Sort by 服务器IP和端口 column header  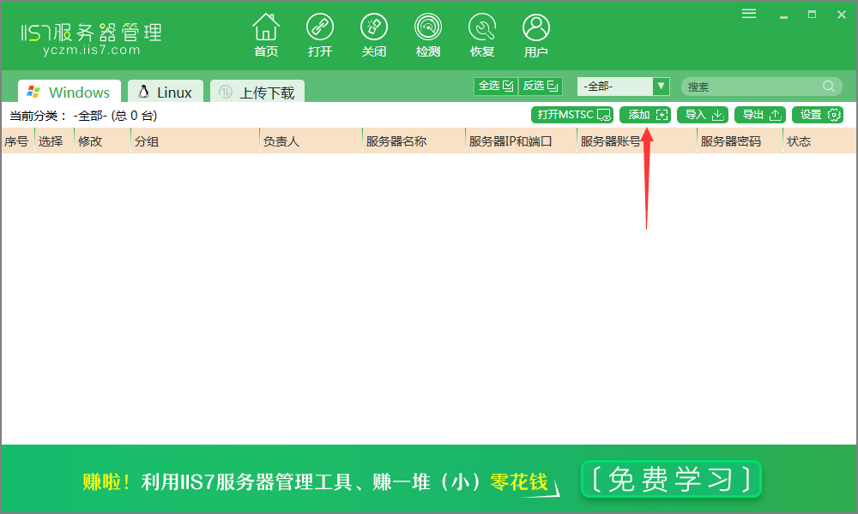pos(521,141)
